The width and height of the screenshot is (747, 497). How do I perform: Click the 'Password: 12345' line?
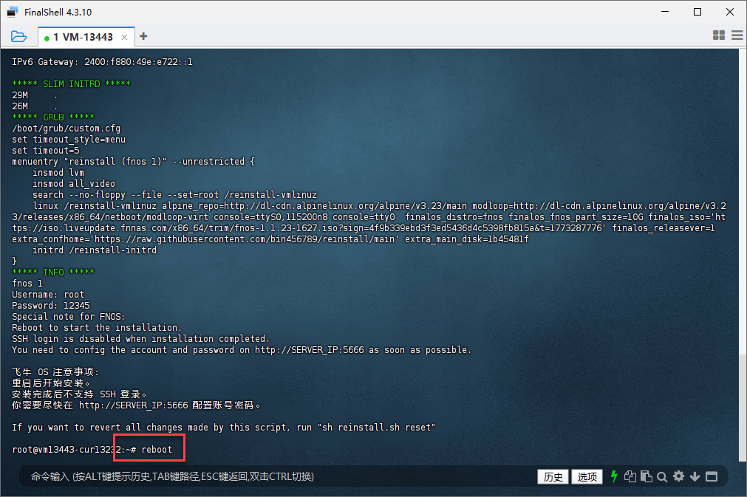coord(51,306)
